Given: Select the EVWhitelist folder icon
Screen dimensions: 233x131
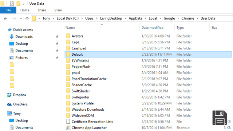Looking at the screenshot, I should tap(68, 60).
